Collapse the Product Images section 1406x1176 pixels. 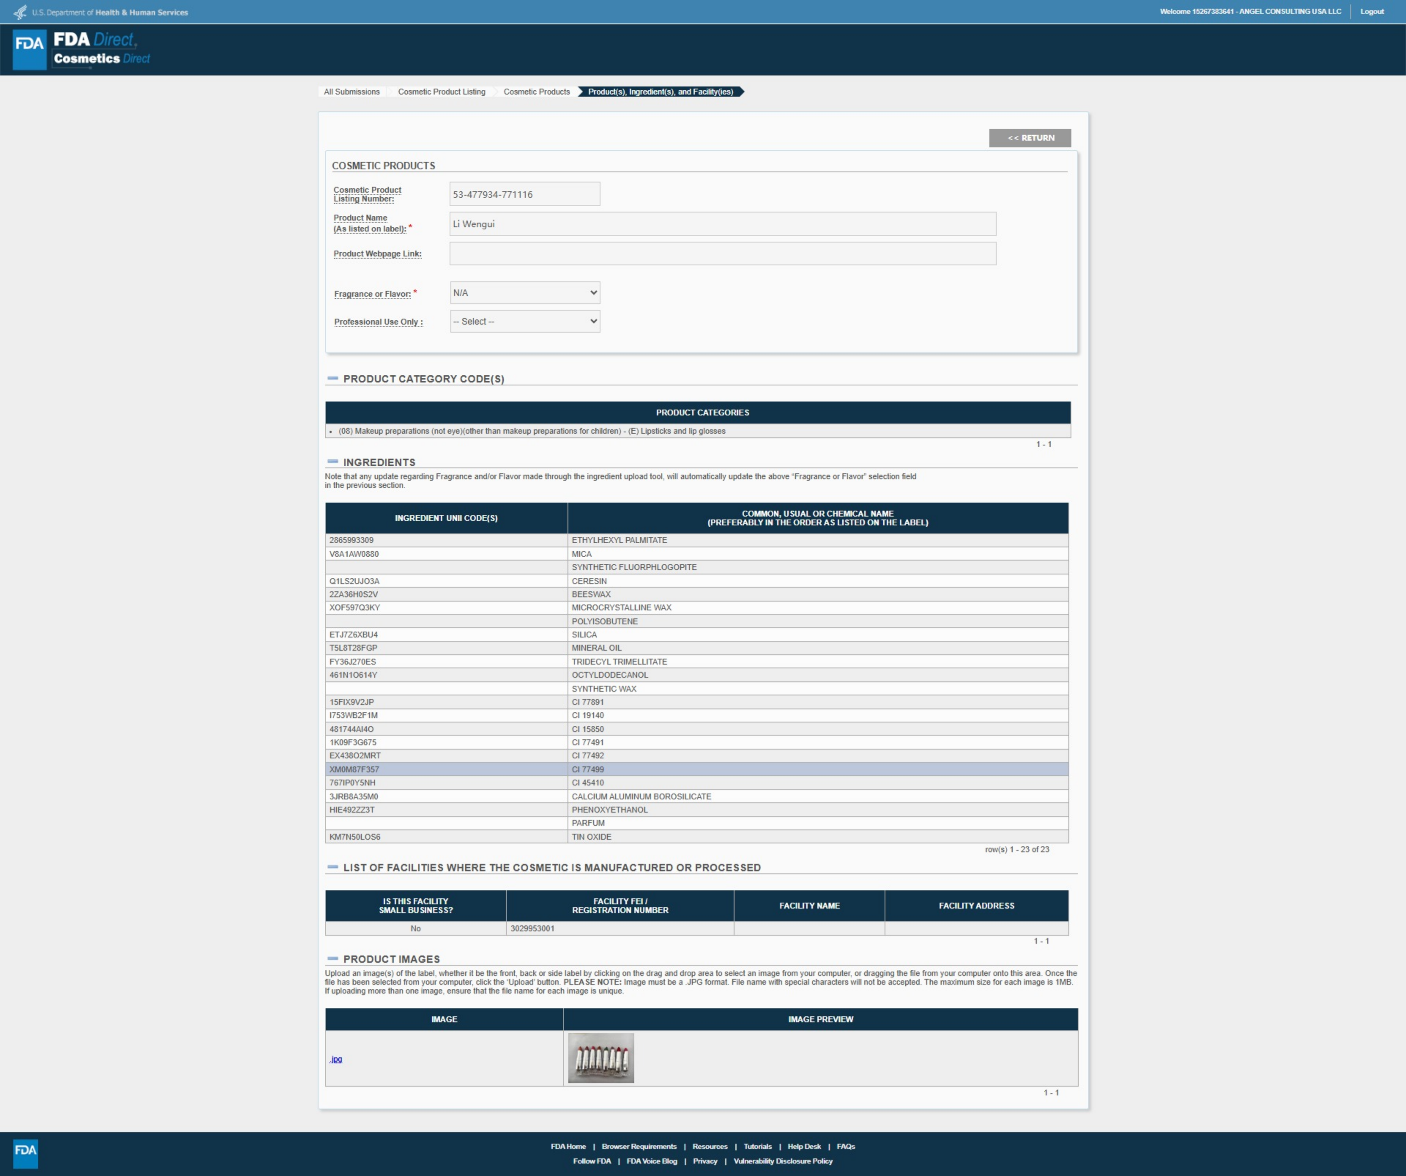click(x=333, y=959)
